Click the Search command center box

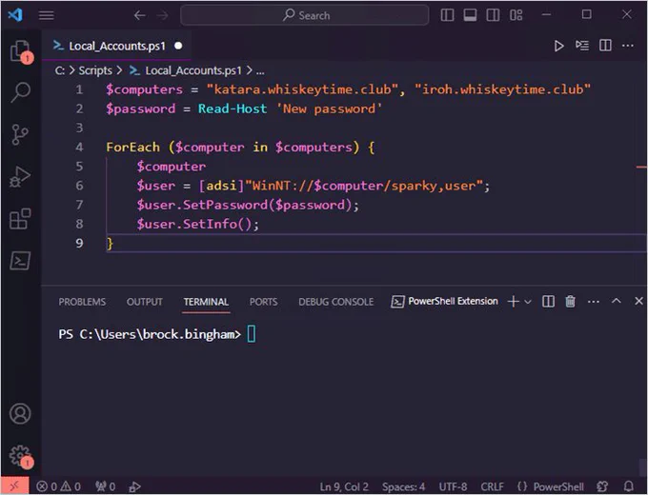(305, 15)
